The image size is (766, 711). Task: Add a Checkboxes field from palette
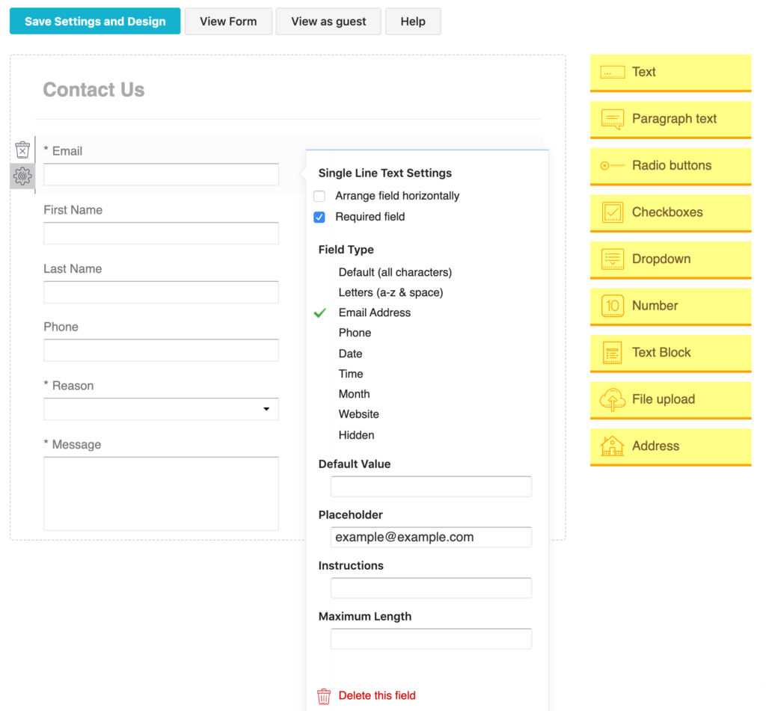point(670,212)
